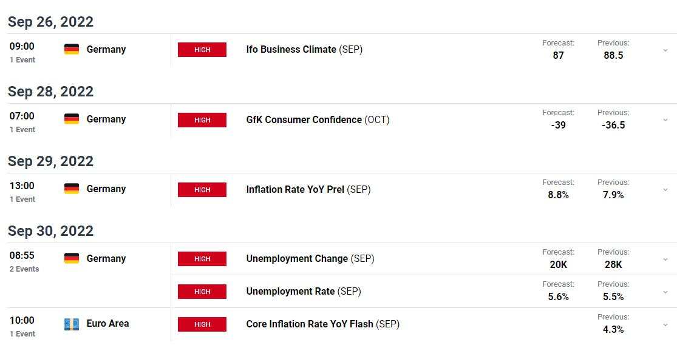Viewport: 677px width, 348px height.
Task: Click the German flag beside Ifo Business Climate
Action: [x=72, y=50]
